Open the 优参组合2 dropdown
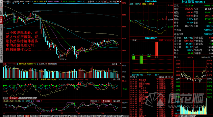 96,101
